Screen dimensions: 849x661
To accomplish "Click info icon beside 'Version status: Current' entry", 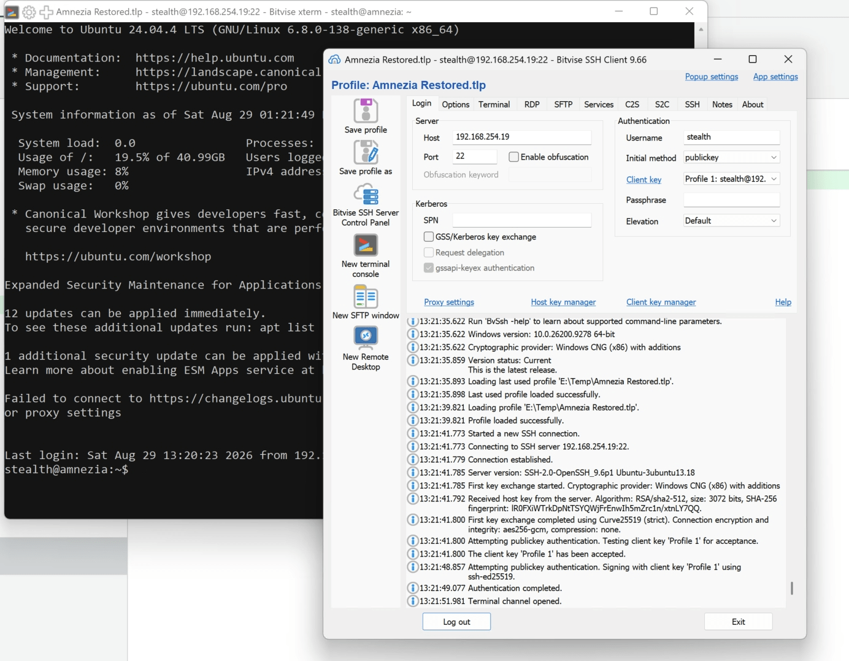I will pos(413,360).
